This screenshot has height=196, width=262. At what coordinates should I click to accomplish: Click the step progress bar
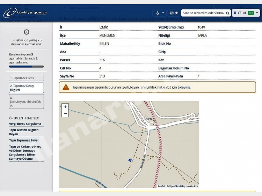click(27, 67)
